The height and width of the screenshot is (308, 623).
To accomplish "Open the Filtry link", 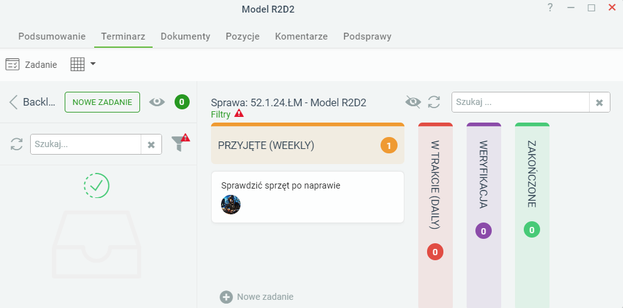I will pos(220,114).
